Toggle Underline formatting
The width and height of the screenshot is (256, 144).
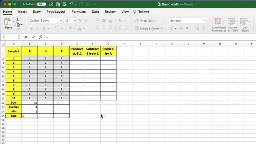(x=44, y=28)
